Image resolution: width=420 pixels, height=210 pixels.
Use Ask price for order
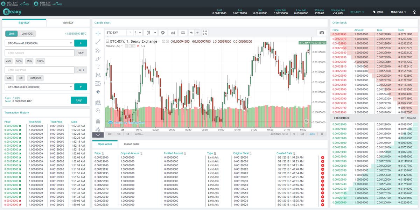click(x=9, y=78)
